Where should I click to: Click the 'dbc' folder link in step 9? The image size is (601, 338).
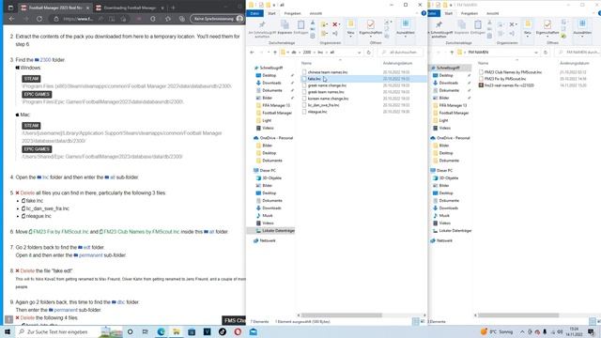[x=121, y=302]
